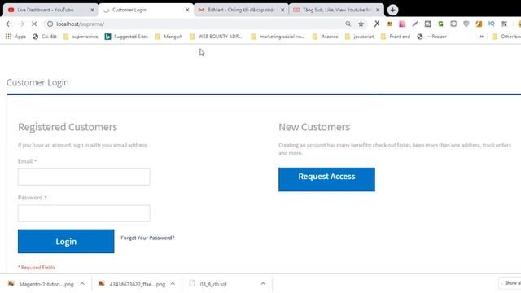Open the purple pen extension icon
Viewport: 521px width, 293px height.
click(415, 24)
